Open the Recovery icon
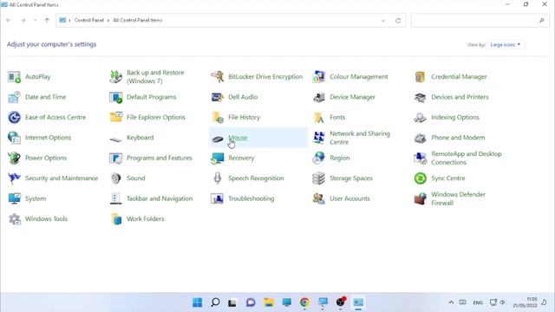This screenshot has width=555, height=312. pyautogui.click(x=218, y=158)
